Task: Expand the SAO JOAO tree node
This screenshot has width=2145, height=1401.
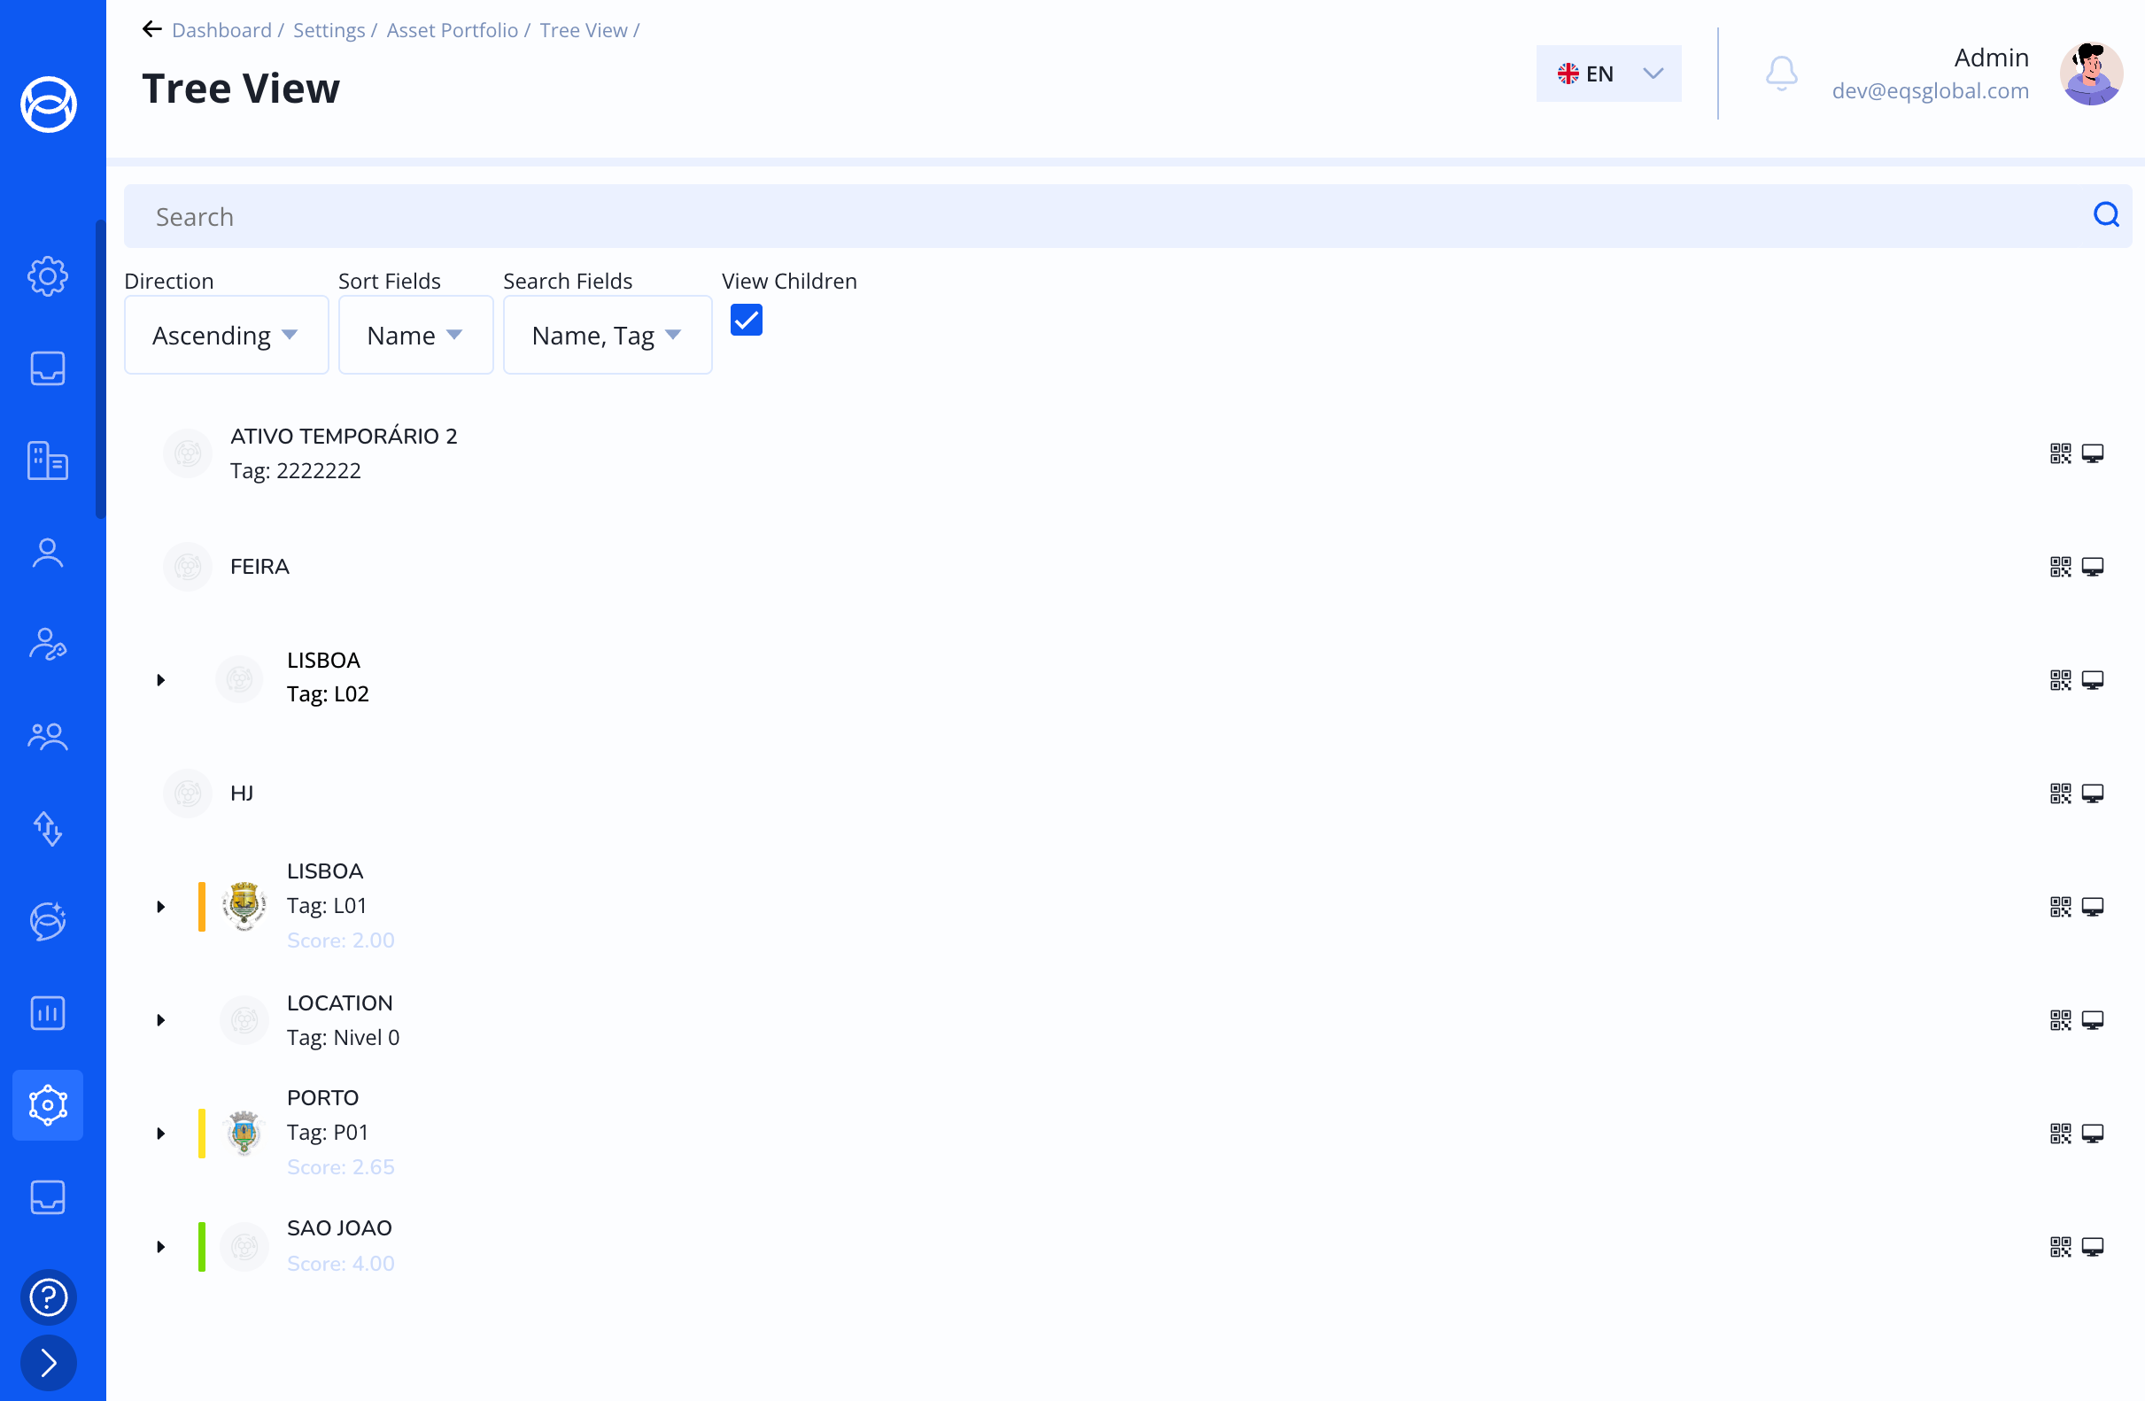Action: click(160, 1247)
